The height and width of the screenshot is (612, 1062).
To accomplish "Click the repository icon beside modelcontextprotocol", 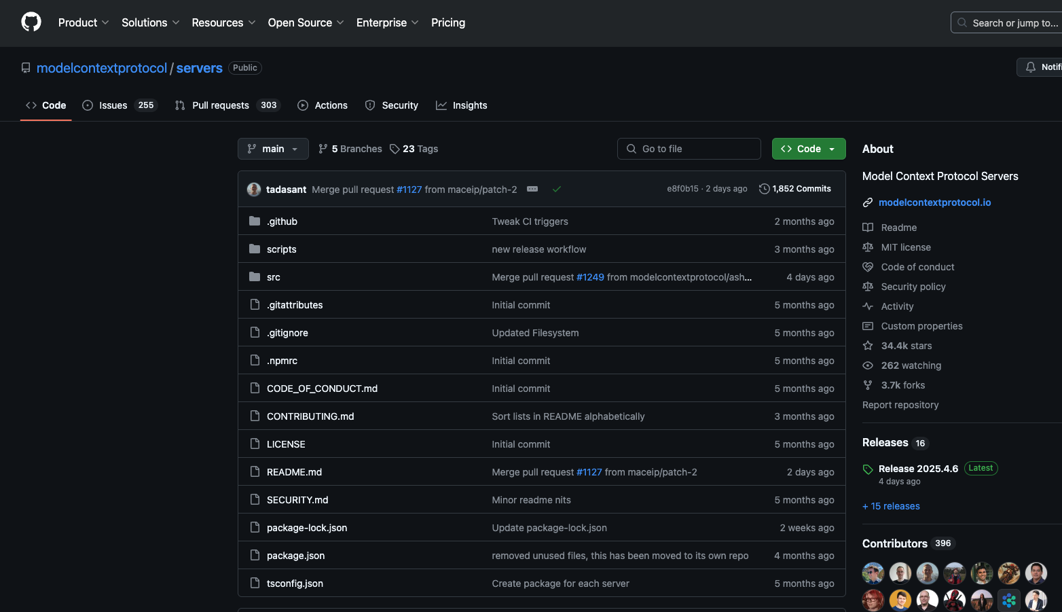I will pyautogui.click(x=26, y=68).
